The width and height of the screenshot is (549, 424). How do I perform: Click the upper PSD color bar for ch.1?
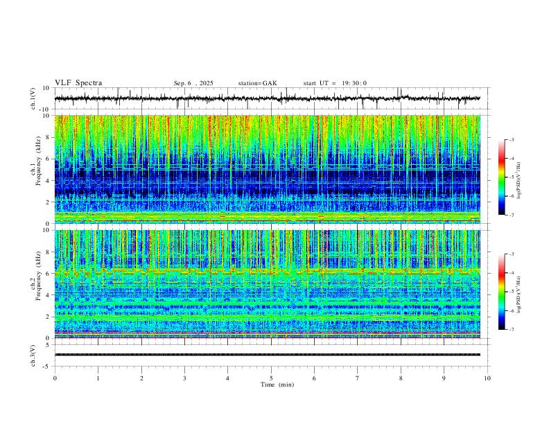click(x=501, y=177)
